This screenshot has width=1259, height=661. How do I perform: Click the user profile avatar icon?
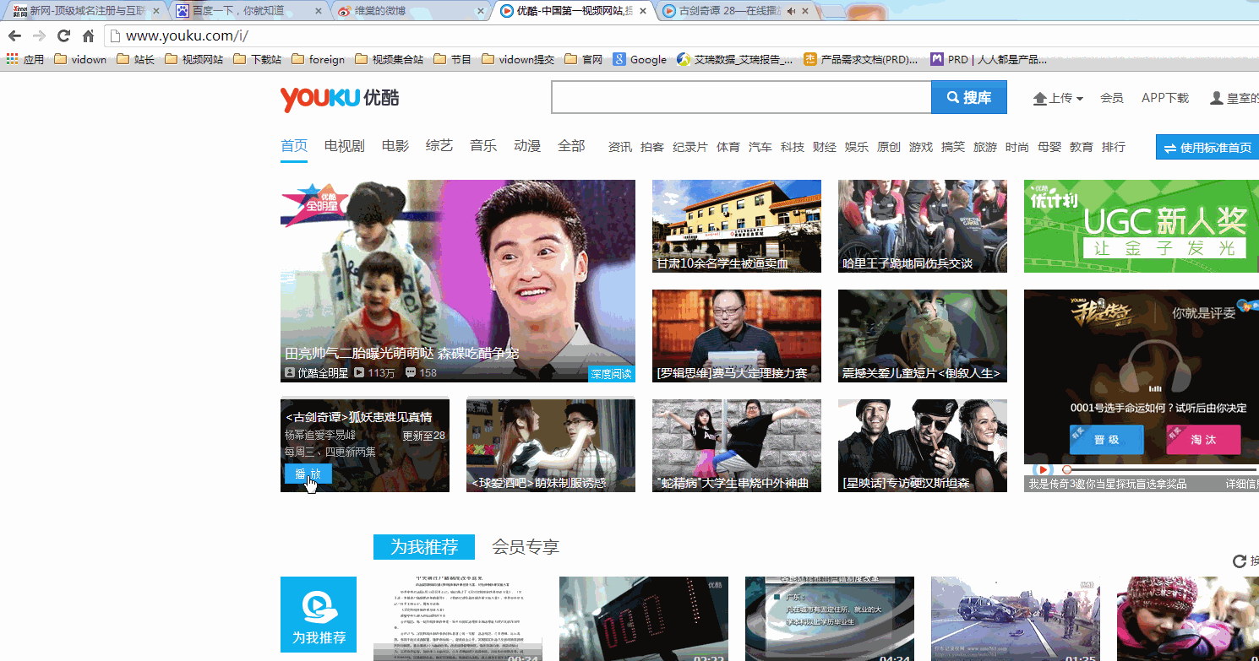(1216, 98)
